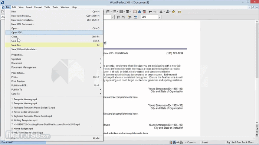Select Print Preview from File menu
The height and width of the screenshot is (145, 259).
(x=54, y=81)
